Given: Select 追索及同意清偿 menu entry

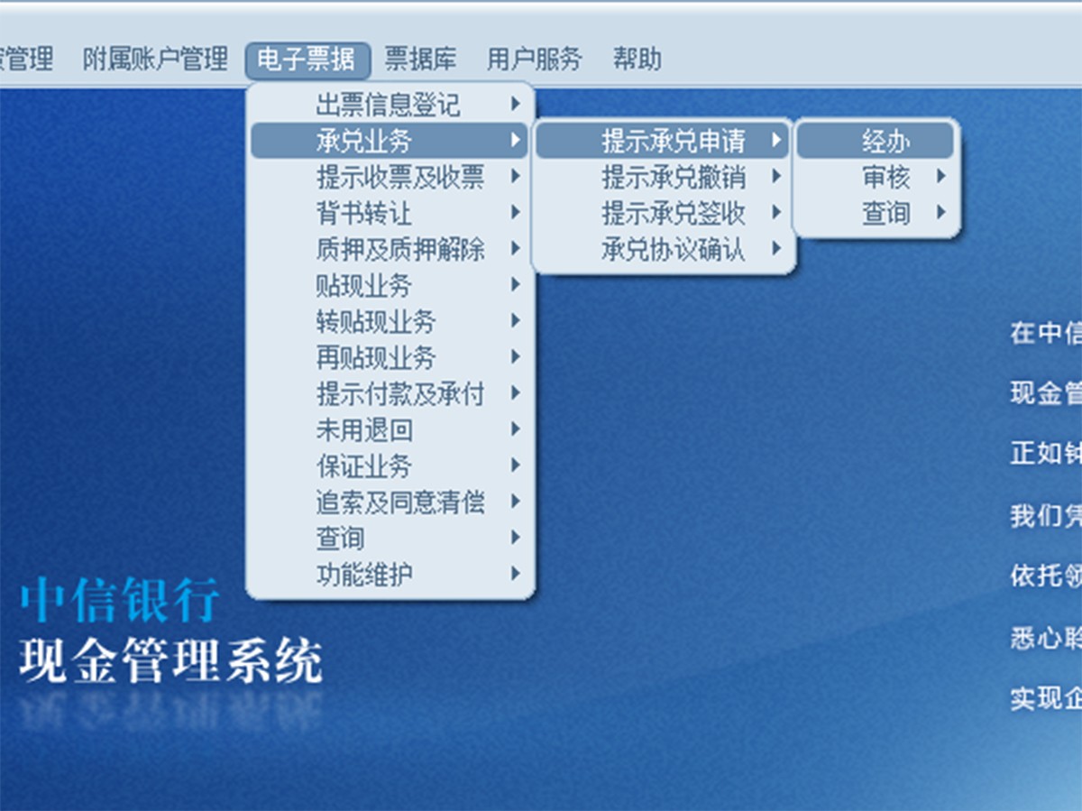Looking at the screenshot, I should tap(390, 502).
